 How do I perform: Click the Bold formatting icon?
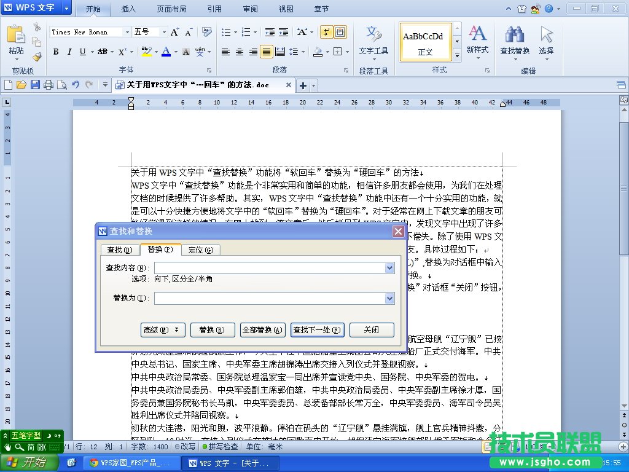click(x=55, y=52)
